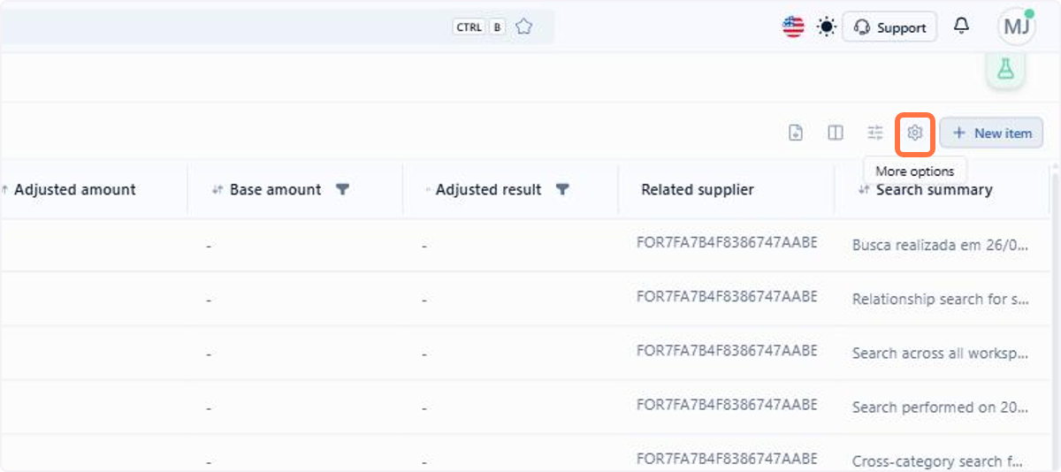Select 'Search performed on 20...' summary cell
The image size is (1061, 472).
[940, 407]
